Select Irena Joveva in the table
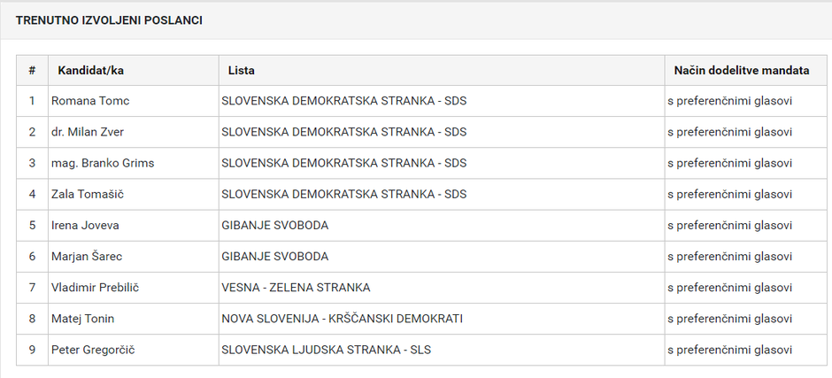The height and width of the screenshot is (378, 832). click(85, 225)
